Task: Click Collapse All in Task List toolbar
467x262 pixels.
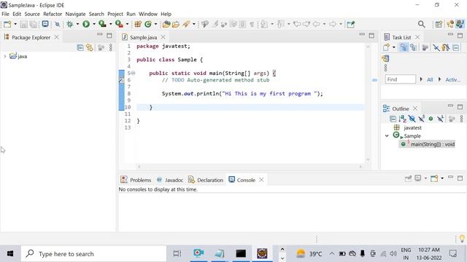Action: [x=456, y=47]
